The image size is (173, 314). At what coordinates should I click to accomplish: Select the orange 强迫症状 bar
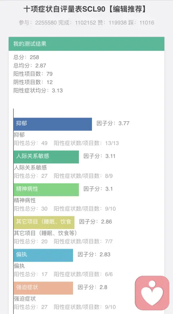pos(44,288)
